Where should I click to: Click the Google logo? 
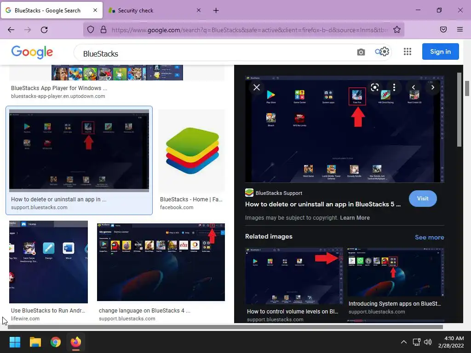point(32,52)
